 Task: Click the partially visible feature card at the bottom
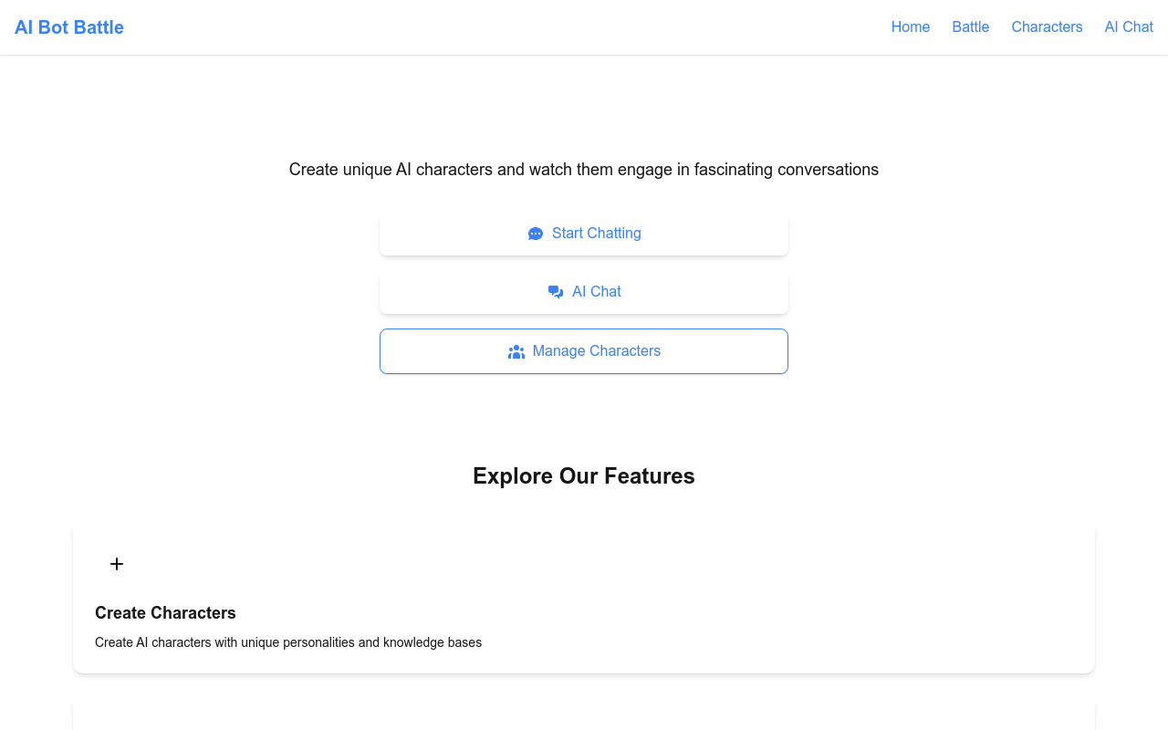coord(584,716)
